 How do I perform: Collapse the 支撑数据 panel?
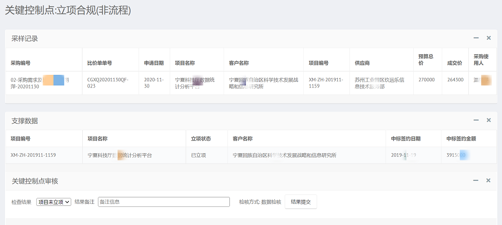coord(476,121)
